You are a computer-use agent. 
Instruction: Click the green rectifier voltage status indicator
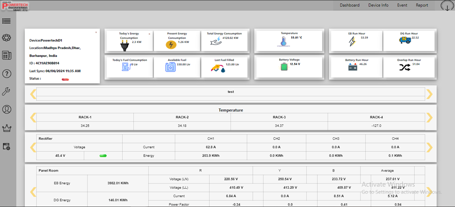103,156
